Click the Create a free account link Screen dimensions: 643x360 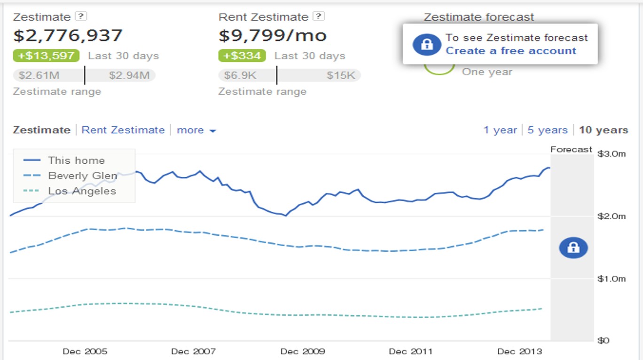point(510,51)
